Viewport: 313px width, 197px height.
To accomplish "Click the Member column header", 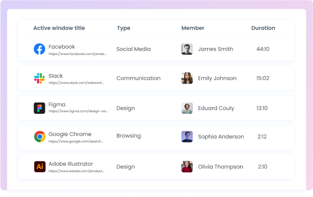I will 193,28.
